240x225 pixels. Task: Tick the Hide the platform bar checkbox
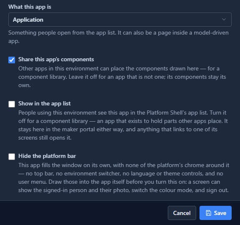[x=12, y=157]
